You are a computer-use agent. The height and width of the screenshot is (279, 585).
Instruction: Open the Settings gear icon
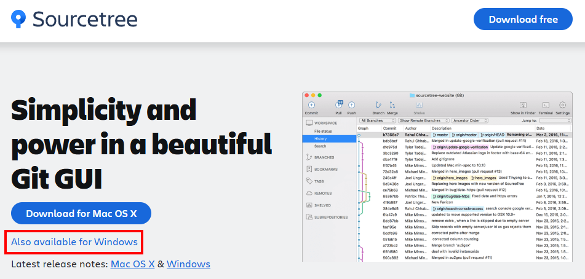(563, 106)
